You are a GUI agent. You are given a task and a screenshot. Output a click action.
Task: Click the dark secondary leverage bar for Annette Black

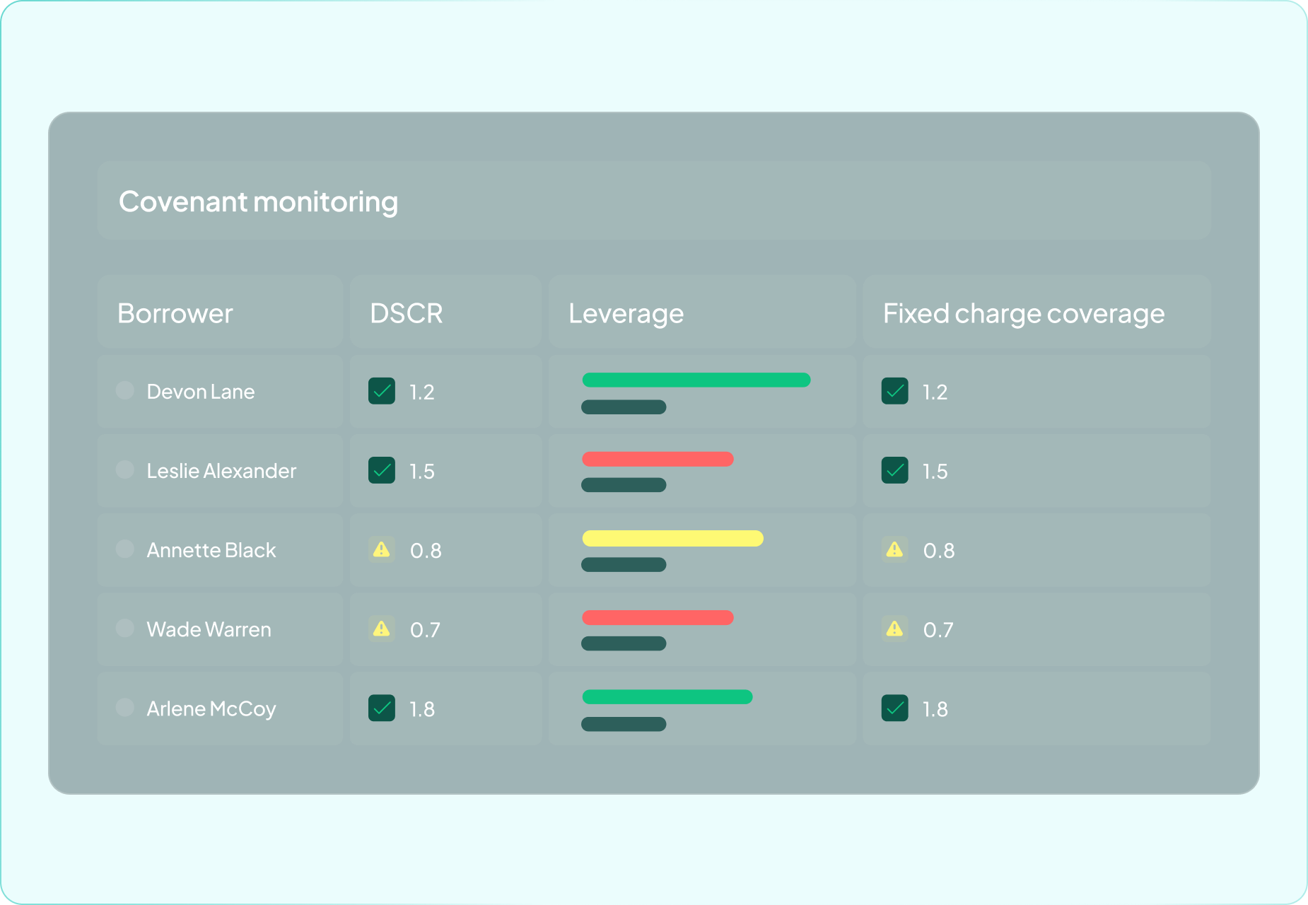[x=624, y=564]
